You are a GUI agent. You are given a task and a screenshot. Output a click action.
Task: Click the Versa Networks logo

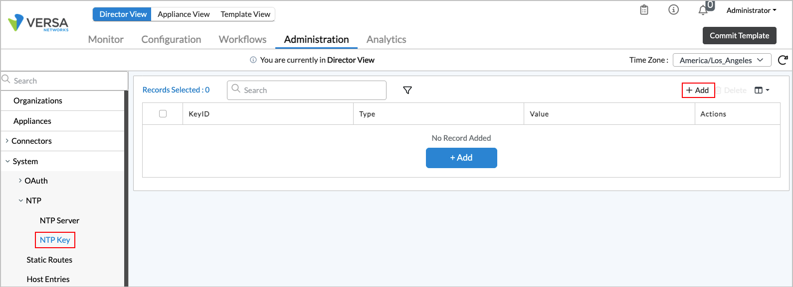point(38,23)
